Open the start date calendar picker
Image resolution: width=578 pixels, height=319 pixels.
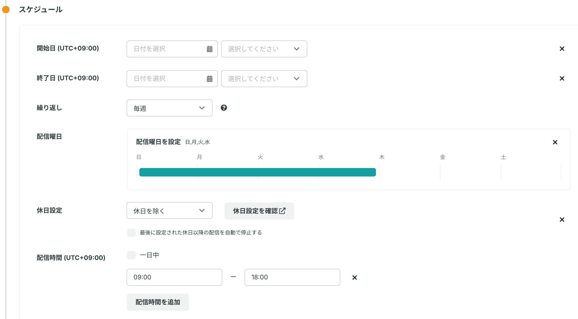click(x=210, y=49)
